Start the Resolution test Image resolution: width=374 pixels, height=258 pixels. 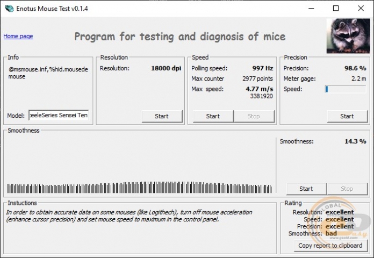[x=162, y=116]
